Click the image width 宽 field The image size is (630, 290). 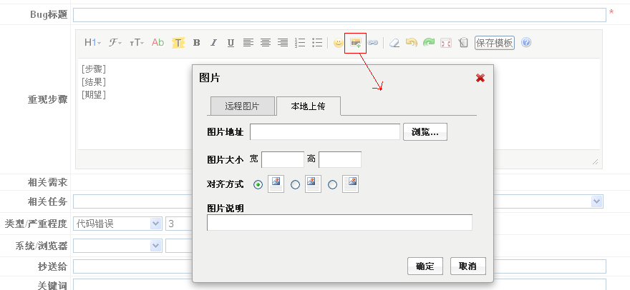[x=283, y=159]
